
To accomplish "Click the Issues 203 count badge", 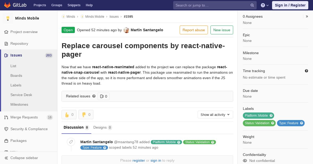I will (49, 55).
